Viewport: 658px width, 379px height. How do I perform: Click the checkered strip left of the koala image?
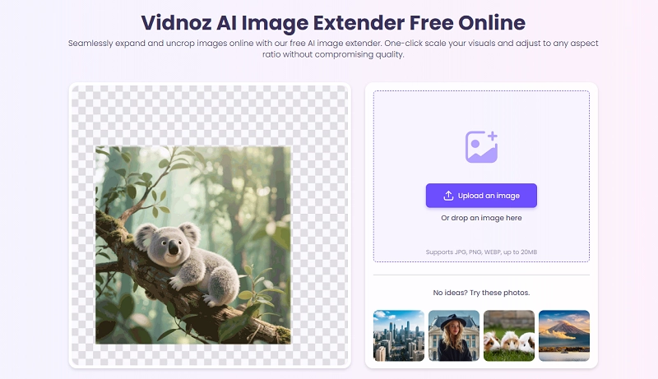[83, 247]
